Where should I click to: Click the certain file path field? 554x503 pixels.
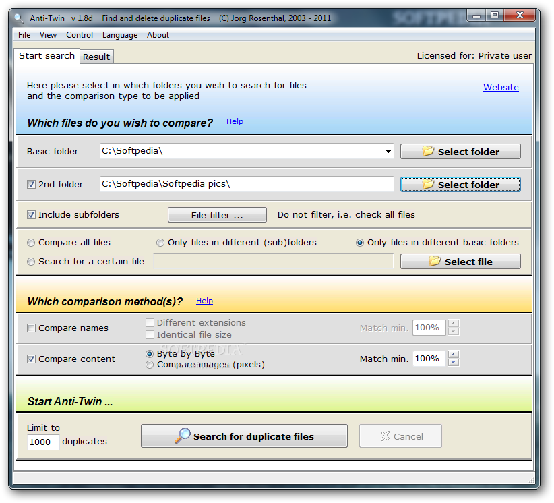pyautogui.click(x=274, y=261)
